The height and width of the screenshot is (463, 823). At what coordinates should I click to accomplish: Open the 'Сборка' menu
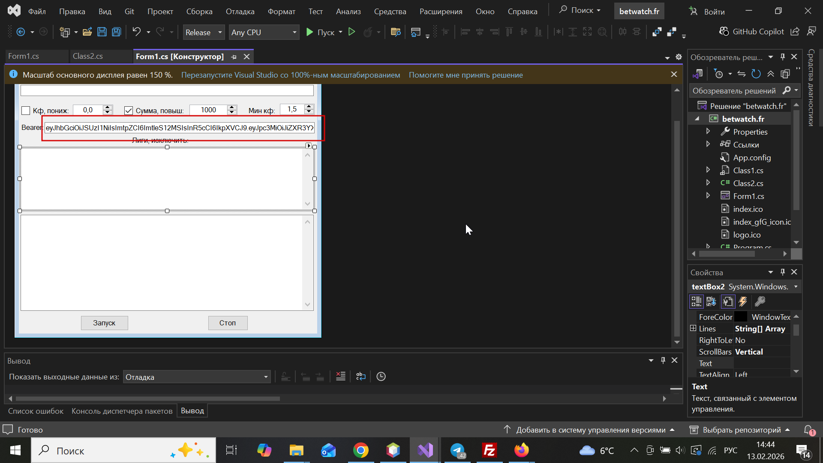(x=199, y=12)
